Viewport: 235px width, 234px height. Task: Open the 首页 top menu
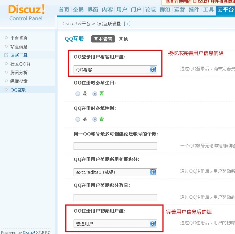coord(64,10)
